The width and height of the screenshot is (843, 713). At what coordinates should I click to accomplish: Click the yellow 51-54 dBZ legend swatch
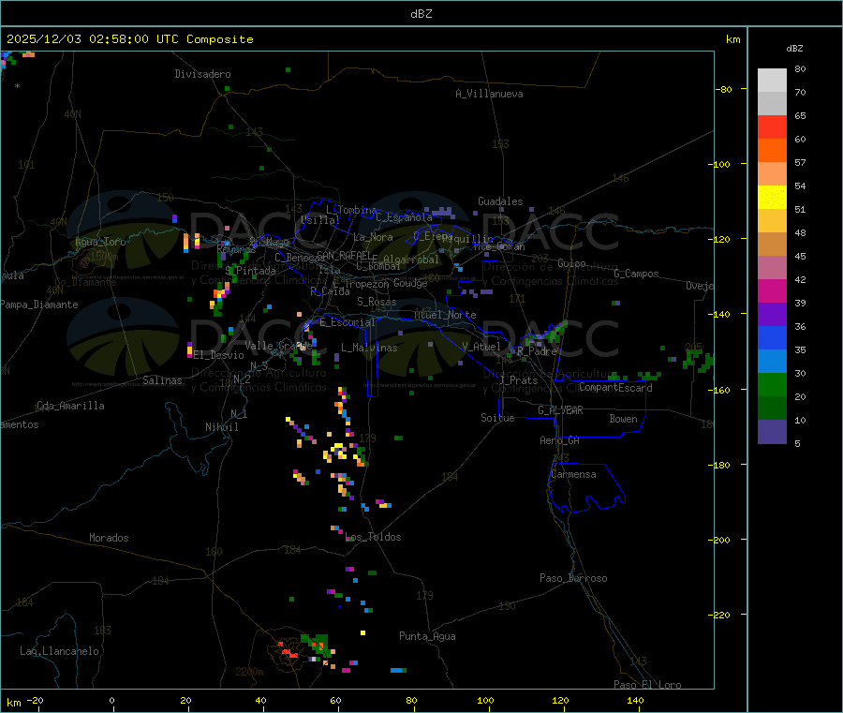click(x=772, y=198)
